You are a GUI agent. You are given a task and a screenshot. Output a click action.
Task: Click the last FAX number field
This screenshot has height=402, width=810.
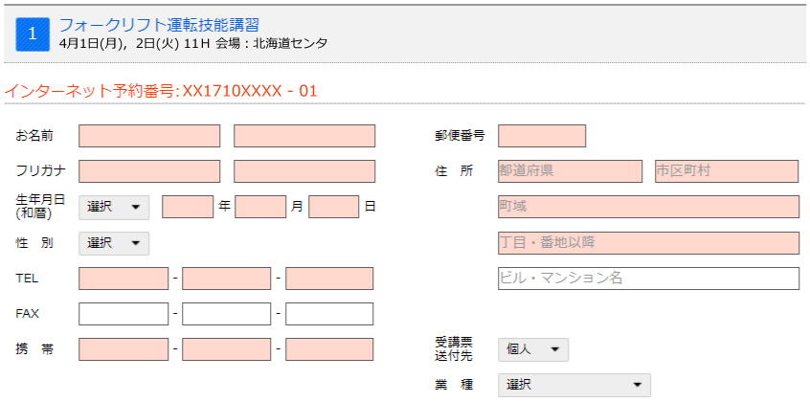coord(329,314)
